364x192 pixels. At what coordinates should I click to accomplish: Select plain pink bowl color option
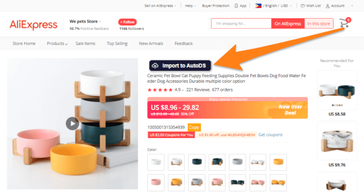pos(156,182)
